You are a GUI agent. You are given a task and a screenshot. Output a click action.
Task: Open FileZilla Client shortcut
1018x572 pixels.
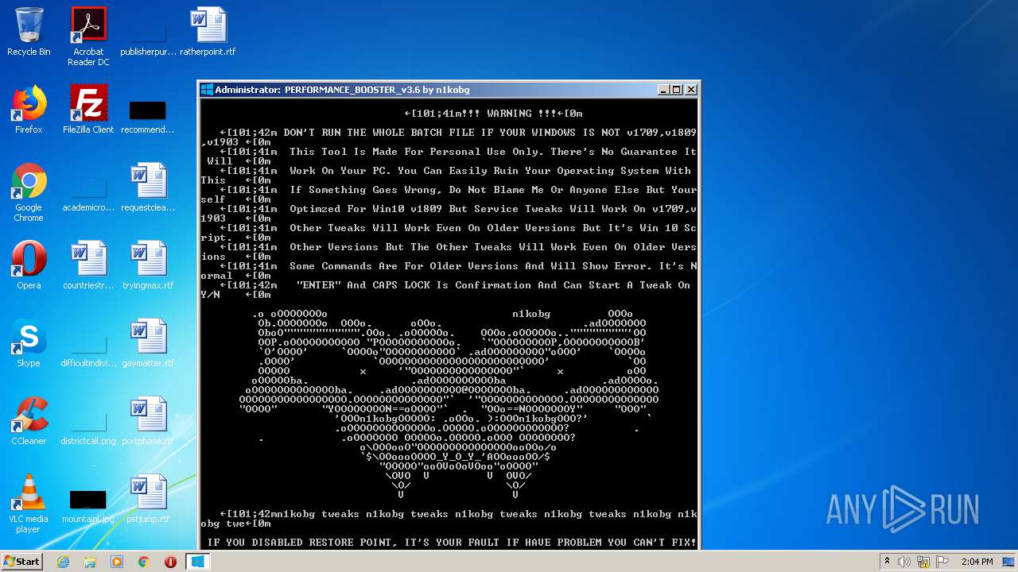[88, 110]
